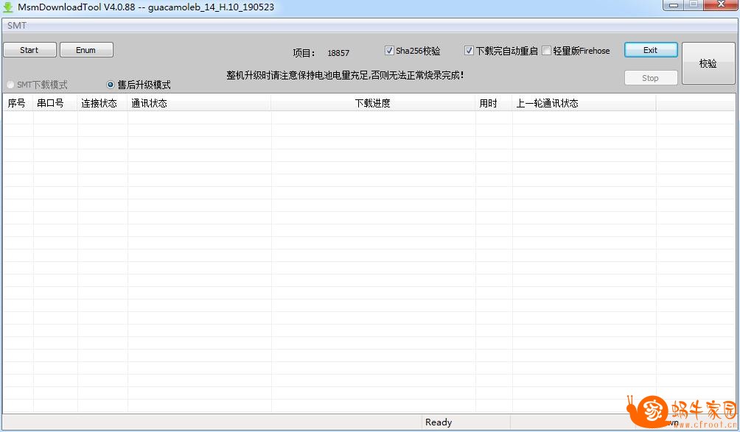Click the 序号 column header

pyautogui.click(x=18, y=103)
